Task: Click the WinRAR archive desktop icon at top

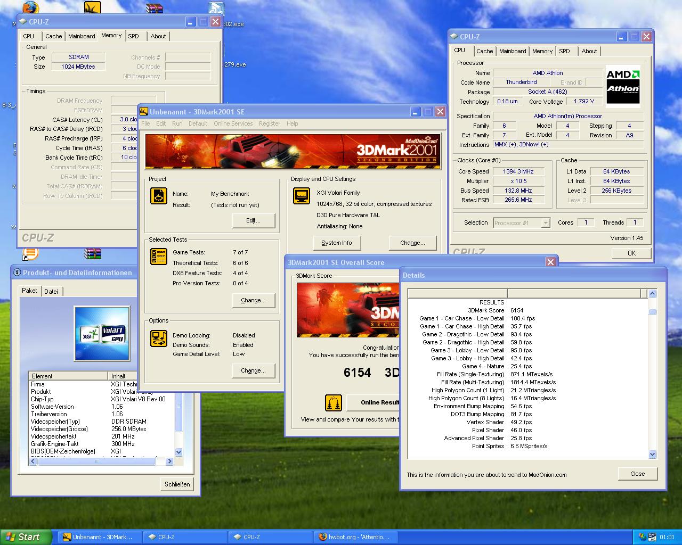Action: [x=154, y=7]
